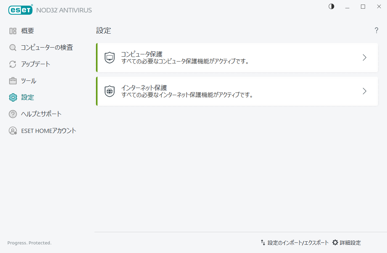Select the 概要 overview icon in sidebar
Viewport: 387px width, 253px height.
point(12,31)
